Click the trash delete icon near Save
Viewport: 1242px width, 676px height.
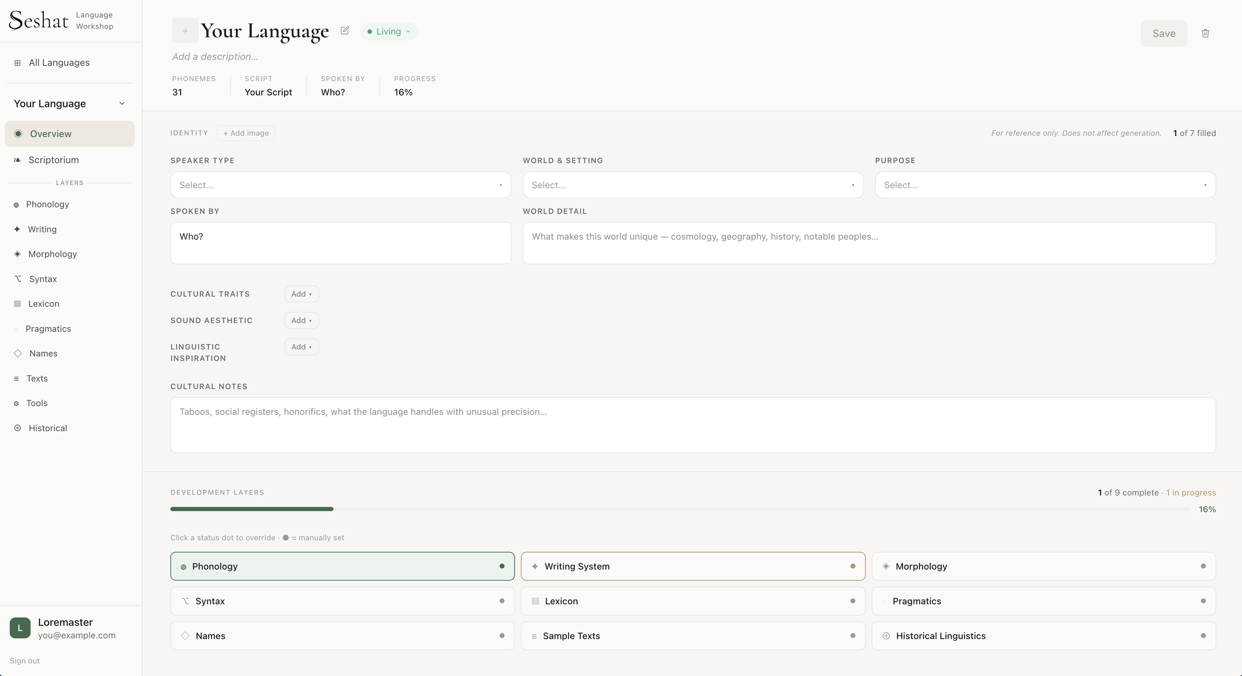point(1205,33)
